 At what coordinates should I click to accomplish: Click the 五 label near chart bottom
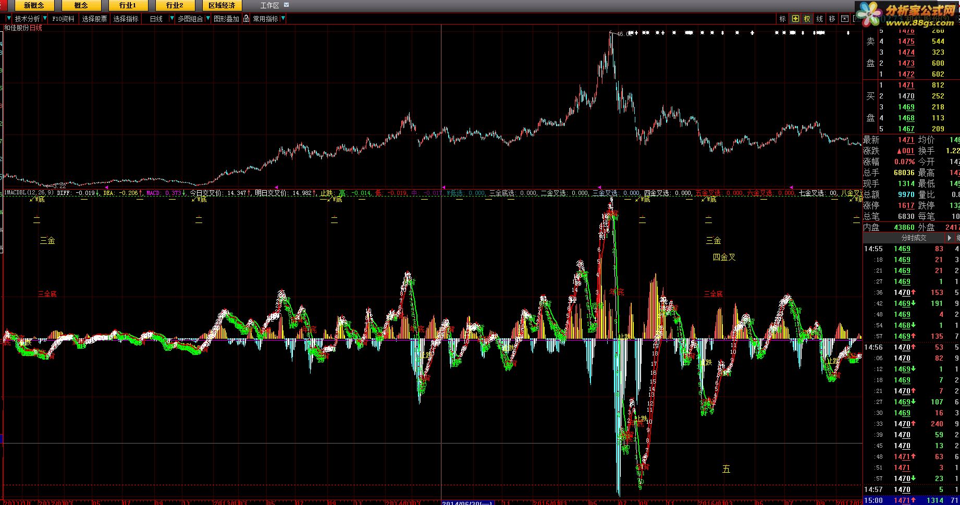pyautogui.click(x=726, y=469)
